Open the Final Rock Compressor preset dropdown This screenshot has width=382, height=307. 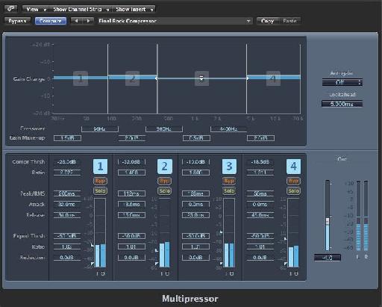point(174,21)
